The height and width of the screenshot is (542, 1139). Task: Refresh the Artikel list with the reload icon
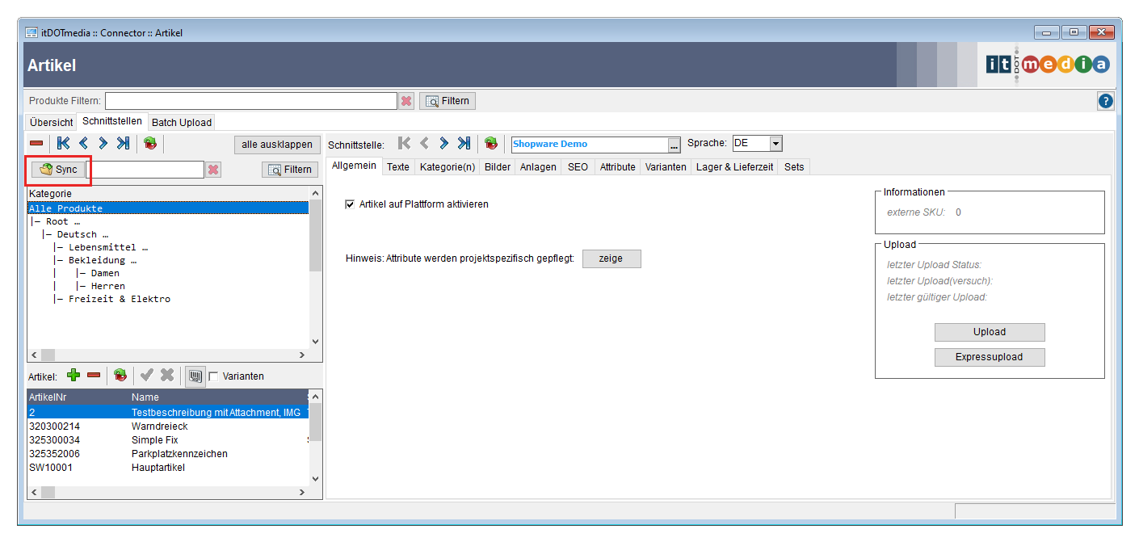pyautogui.click(x=120, y=376)
